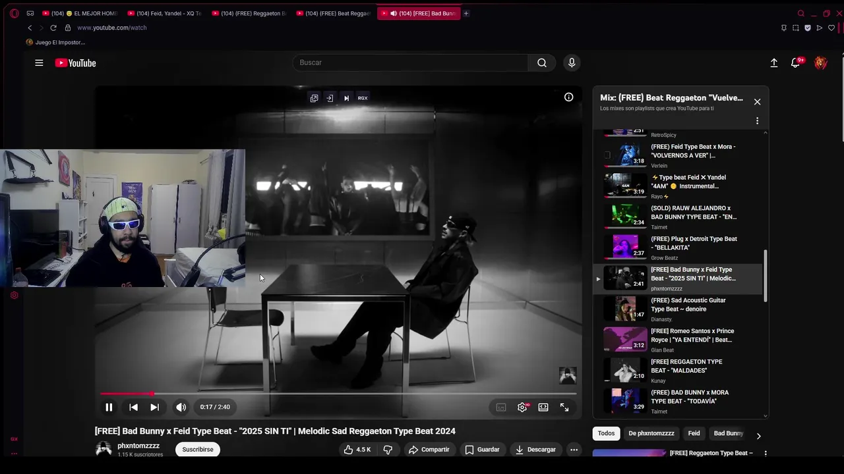Open the Opera menu logo
The height and width of the screenshot is (474, 844).
[x=15, y=13]
